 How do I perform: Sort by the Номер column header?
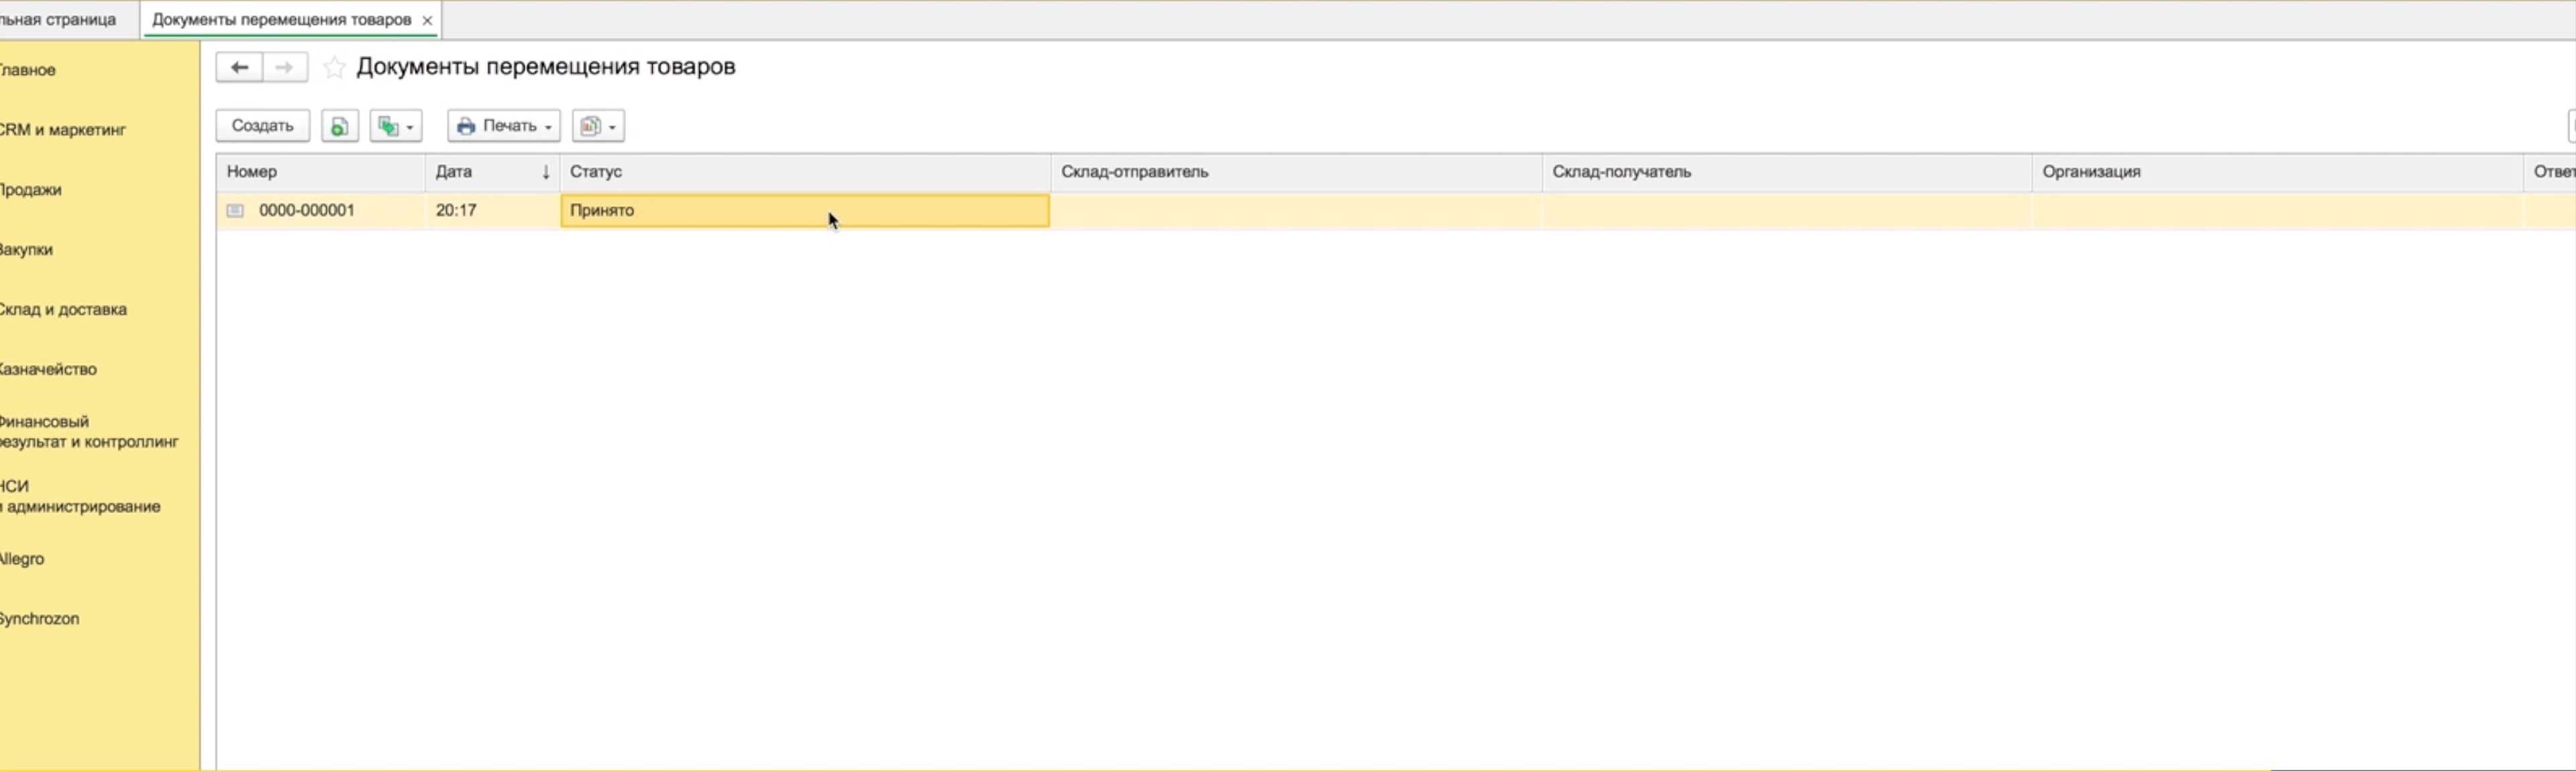click(321, 171)
